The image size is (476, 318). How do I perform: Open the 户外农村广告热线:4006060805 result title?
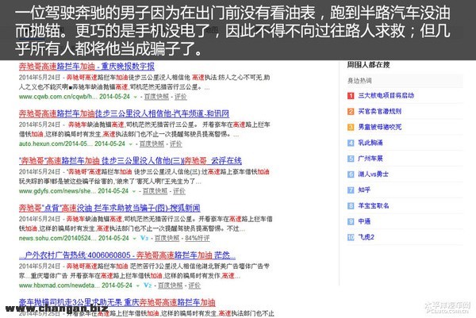tap(127, 255)
